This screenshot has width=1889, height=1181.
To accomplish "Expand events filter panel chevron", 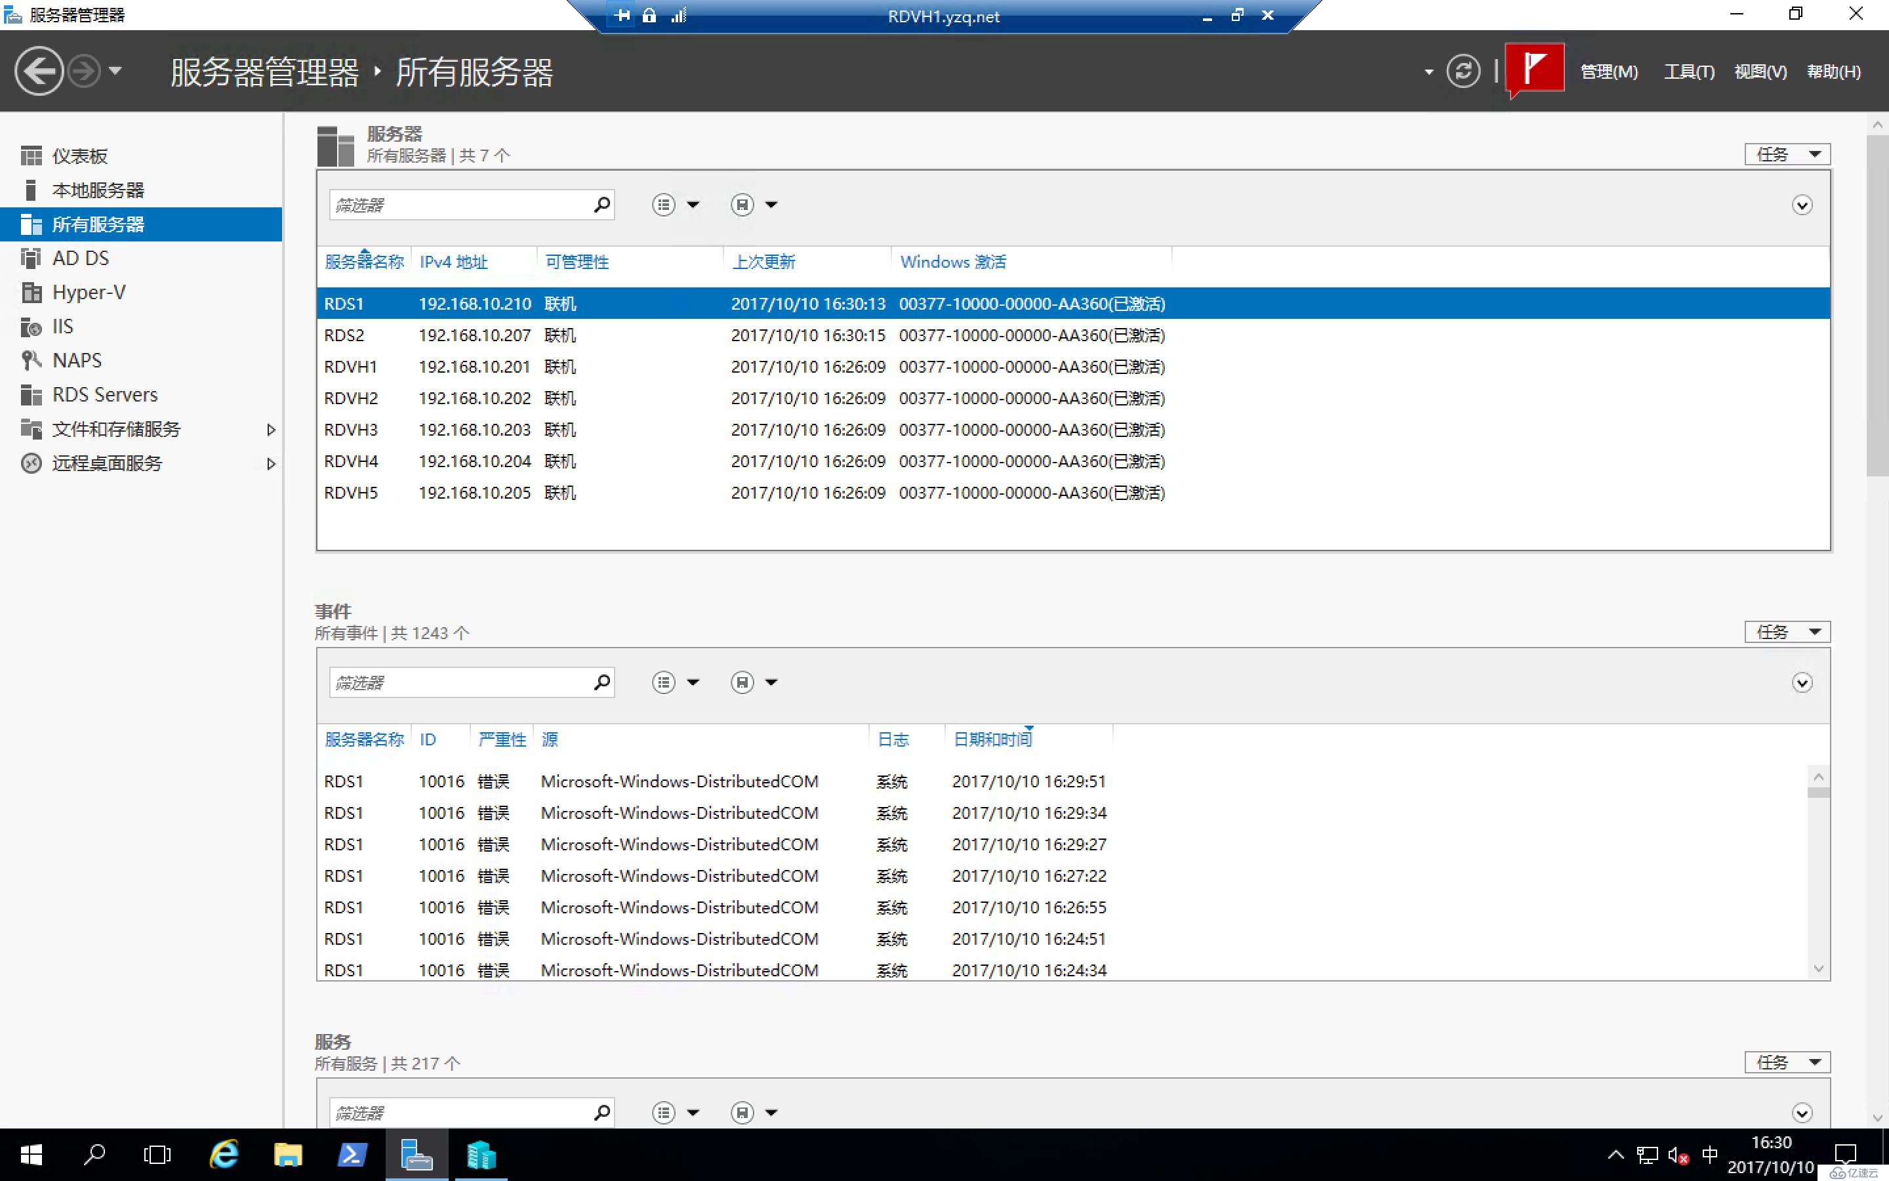I will (1802, 684).
